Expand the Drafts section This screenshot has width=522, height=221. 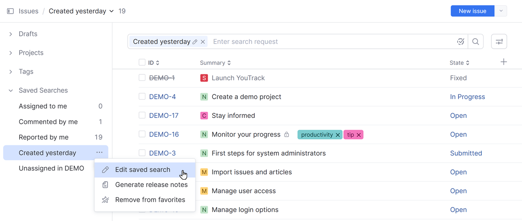11,34
